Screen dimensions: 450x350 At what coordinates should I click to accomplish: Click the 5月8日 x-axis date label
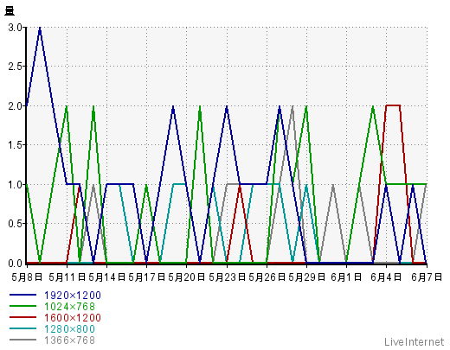click(x=27, y=277)
